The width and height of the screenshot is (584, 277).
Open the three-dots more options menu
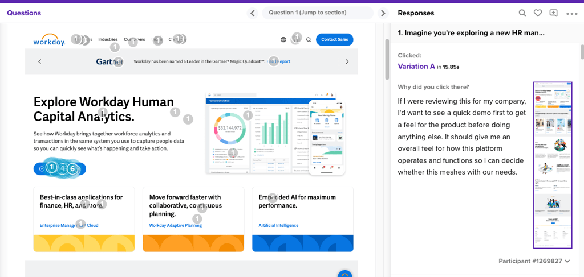tap(571, 14)
